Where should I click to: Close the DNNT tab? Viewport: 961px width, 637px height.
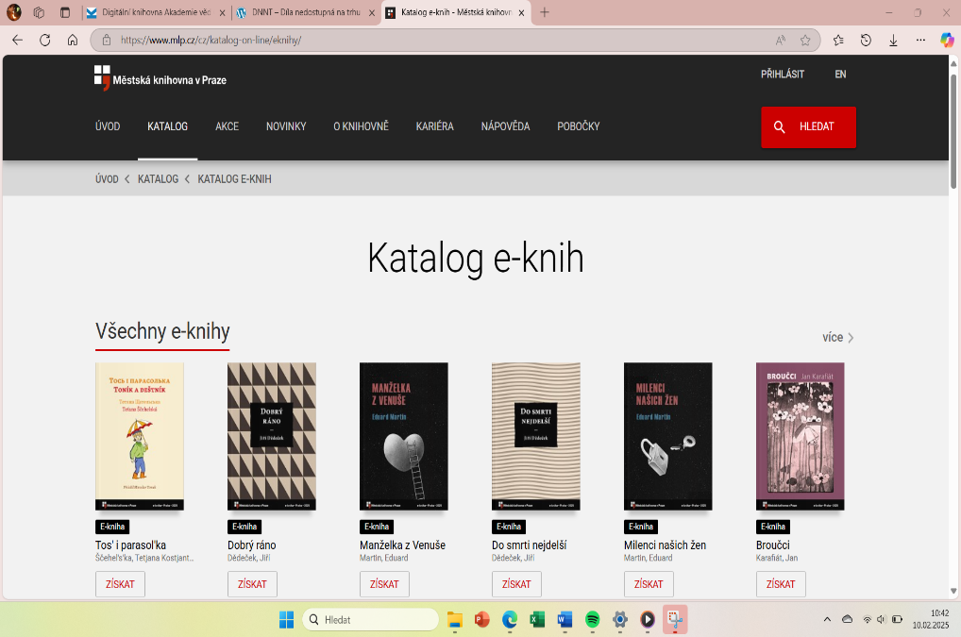pos(371,12)
